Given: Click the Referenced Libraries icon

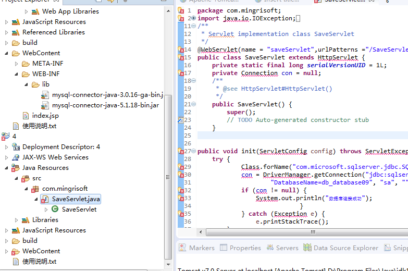Looking at the screenshot, I should (x=16, y=32).
